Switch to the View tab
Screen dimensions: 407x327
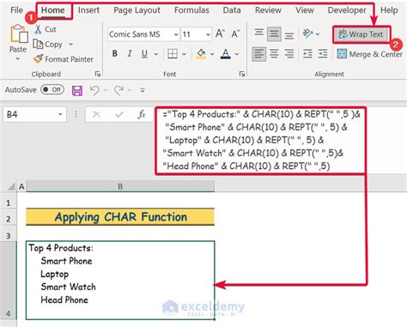pyautogui.click(x=305, y=10)
